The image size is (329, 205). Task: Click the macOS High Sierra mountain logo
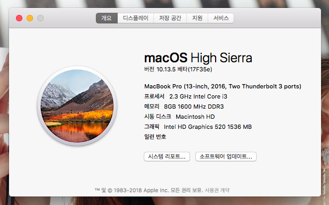pos(77,106)
